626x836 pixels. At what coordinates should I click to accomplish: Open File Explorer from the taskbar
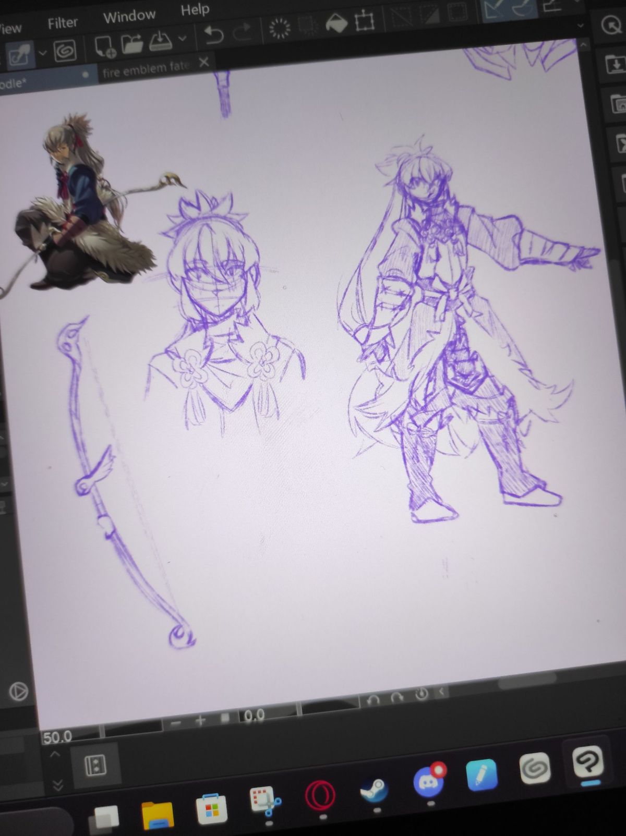coord(158,815)
